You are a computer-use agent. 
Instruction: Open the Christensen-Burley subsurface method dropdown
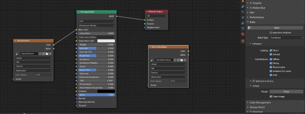click(x=97, y=26)
